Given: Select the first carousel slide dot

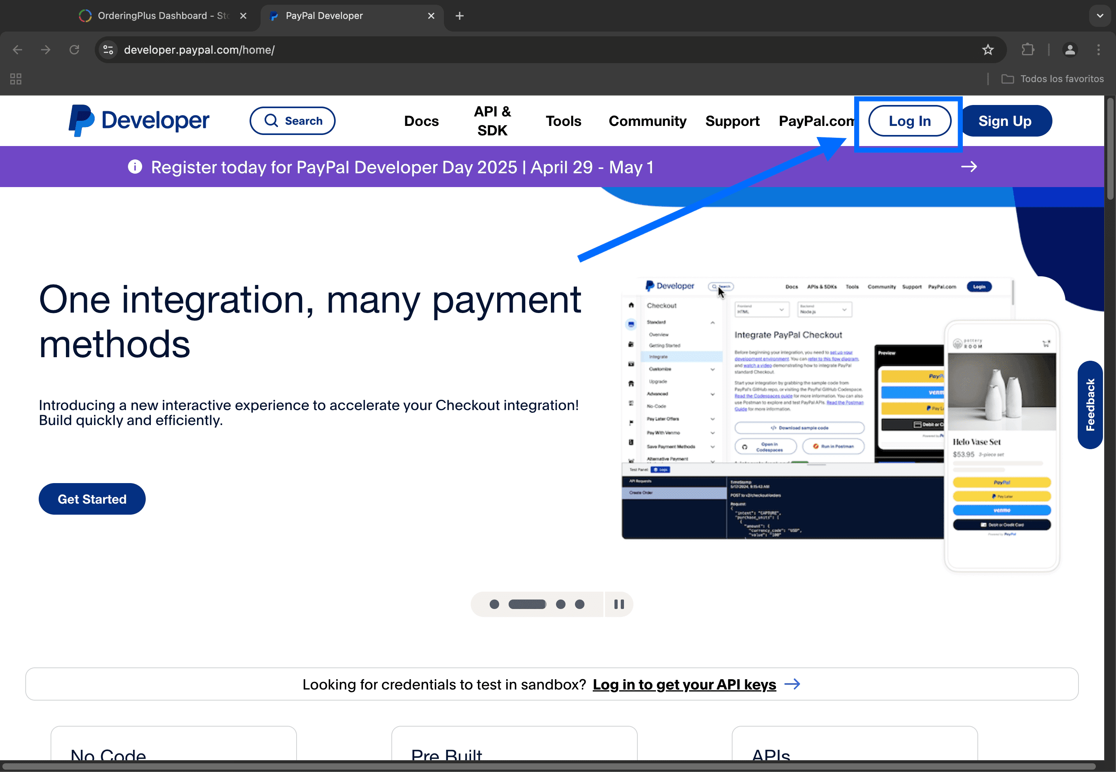Looking at the screenshot, I should click(x=494, y=604).
